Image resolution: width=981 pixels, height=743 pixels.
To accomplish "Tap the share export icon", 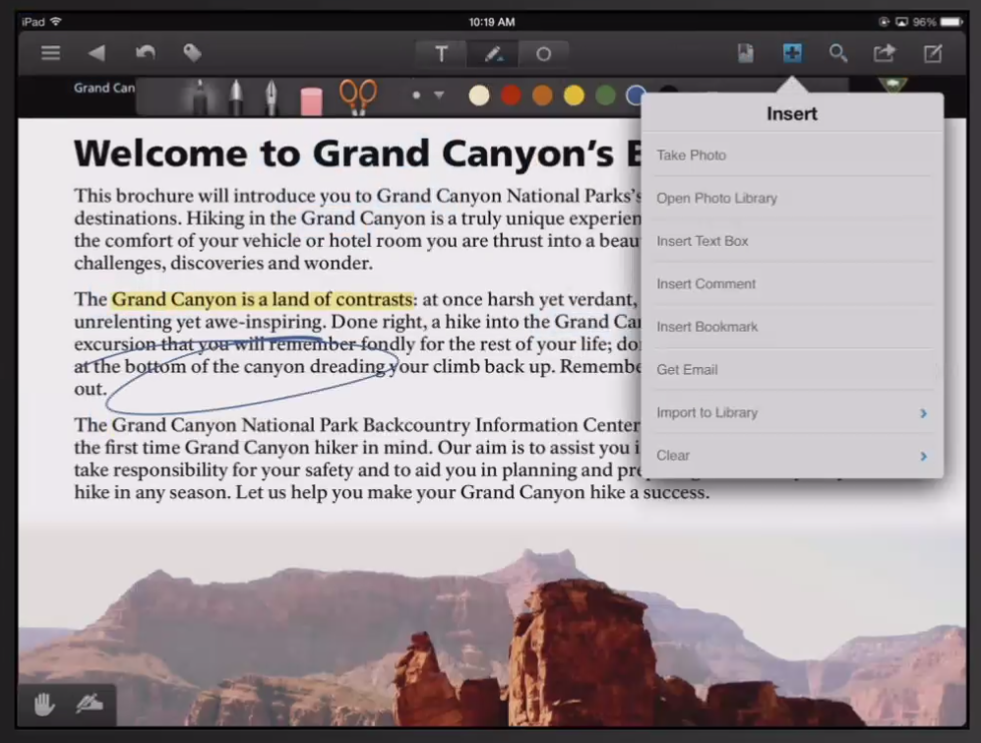I will [884, 54].
